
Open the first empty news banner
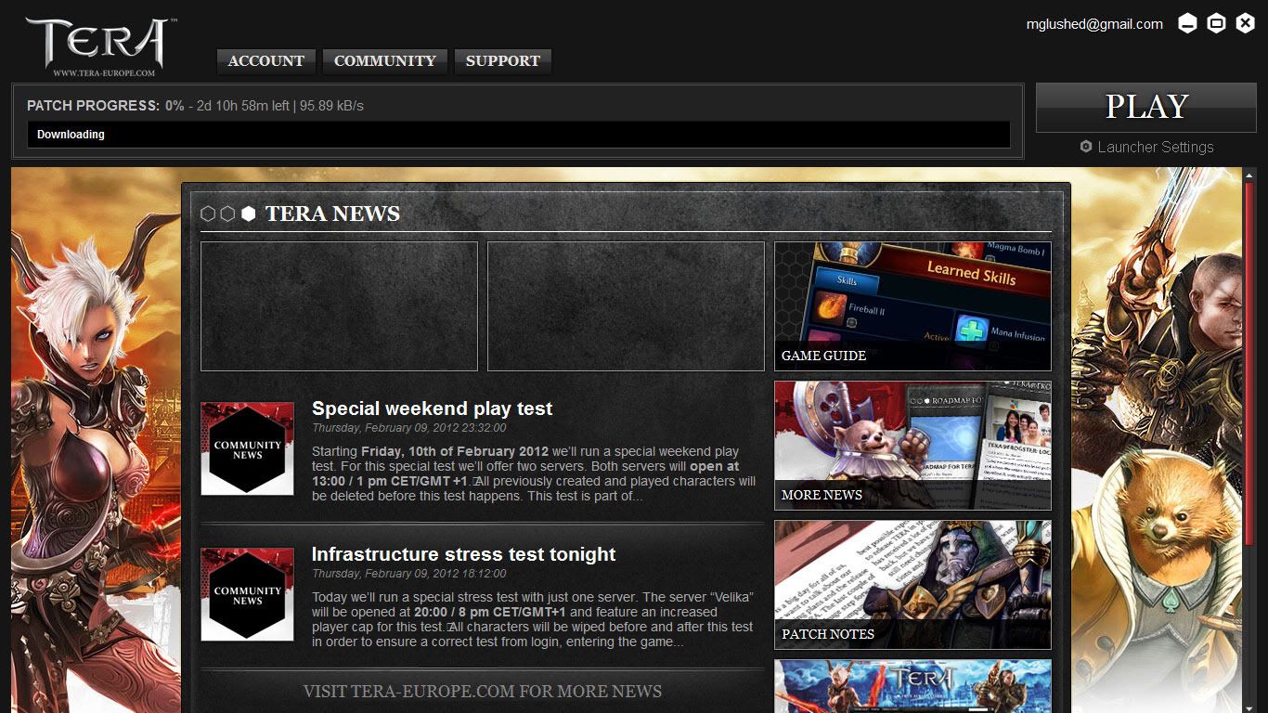point(339,306)
